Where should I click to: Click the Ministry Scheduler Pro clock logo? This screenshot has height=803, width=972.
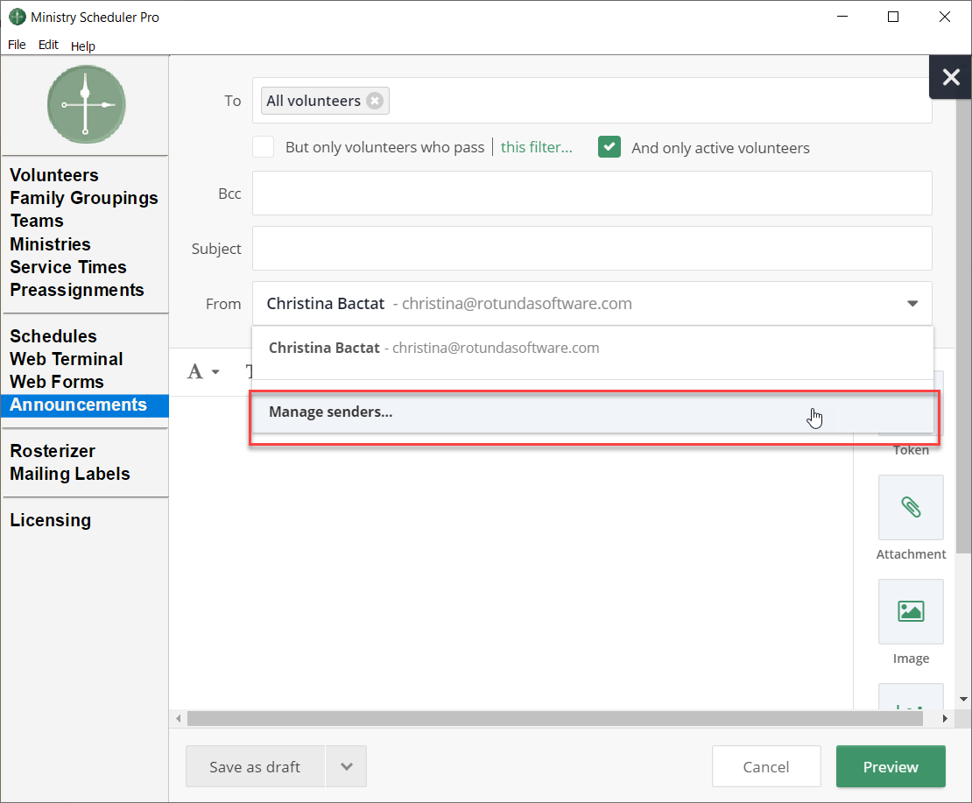click(x=86, y=104)
